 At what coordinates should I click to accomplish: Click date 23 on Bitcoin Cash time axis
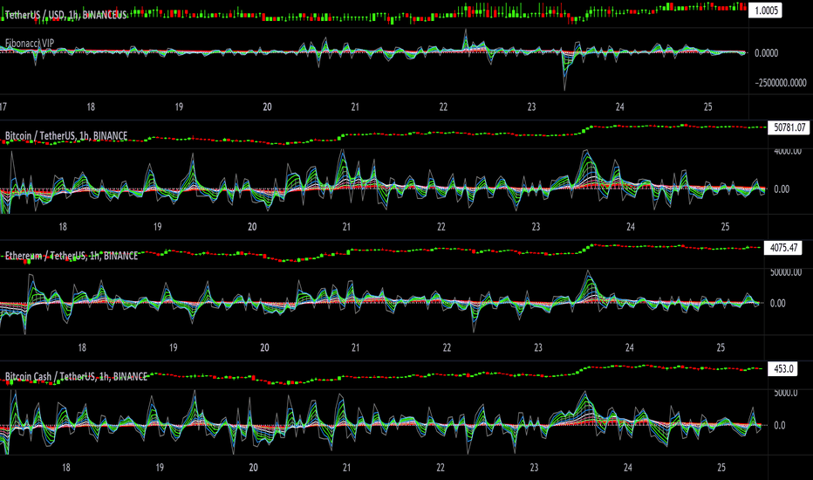[x=534, y=468]
